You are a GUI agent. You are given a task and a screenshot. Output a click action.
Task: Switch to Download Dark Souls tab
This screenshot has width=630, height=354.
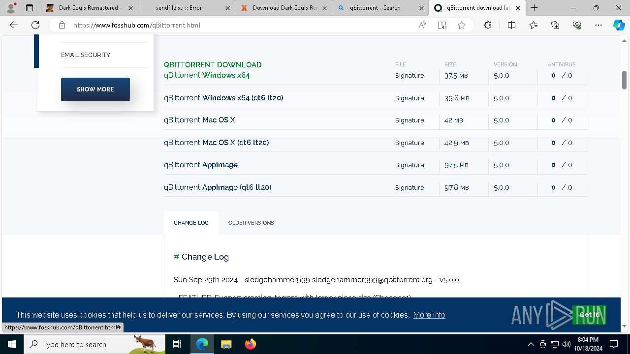point(283,8)
